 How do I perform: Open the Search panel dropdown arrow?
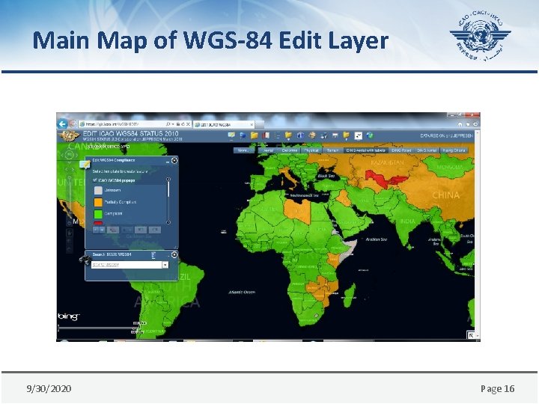point(165,265)
